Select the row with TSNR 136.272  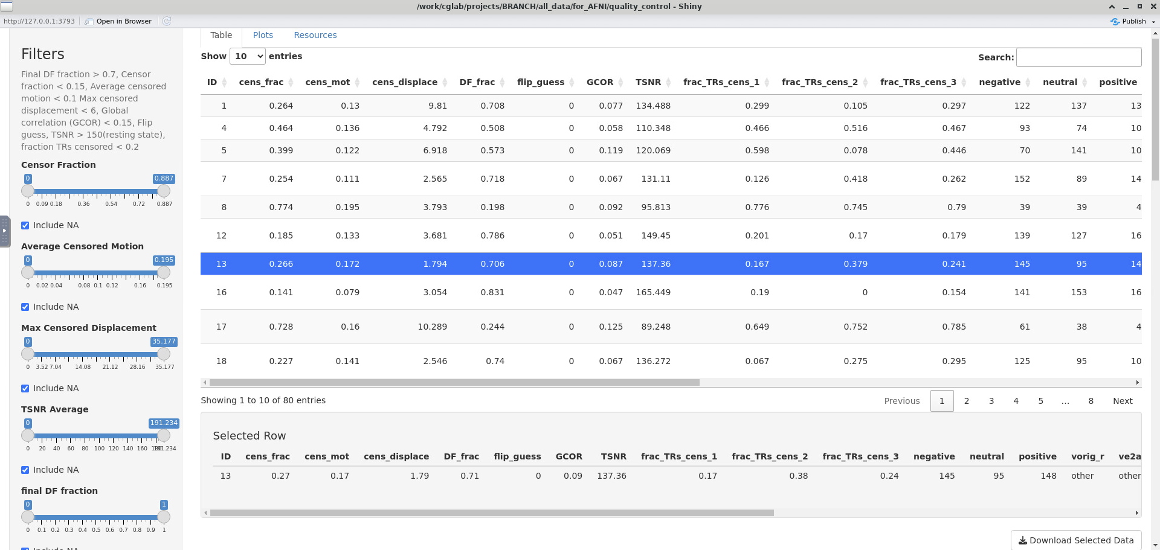point(671,361)
